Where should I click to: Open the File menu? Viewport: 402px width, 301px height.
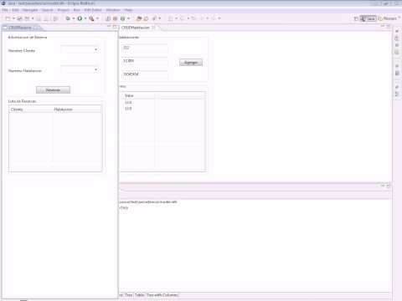point(5,10)
